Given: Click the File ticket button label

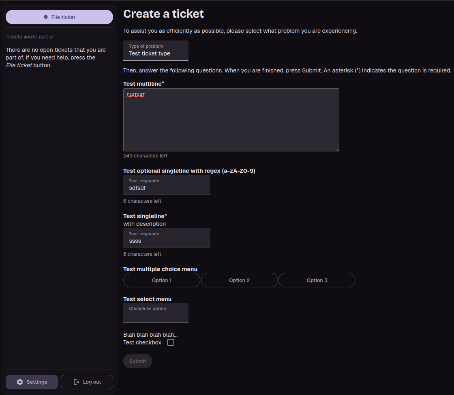Looking at the screenshot, I should click(63, 17).
